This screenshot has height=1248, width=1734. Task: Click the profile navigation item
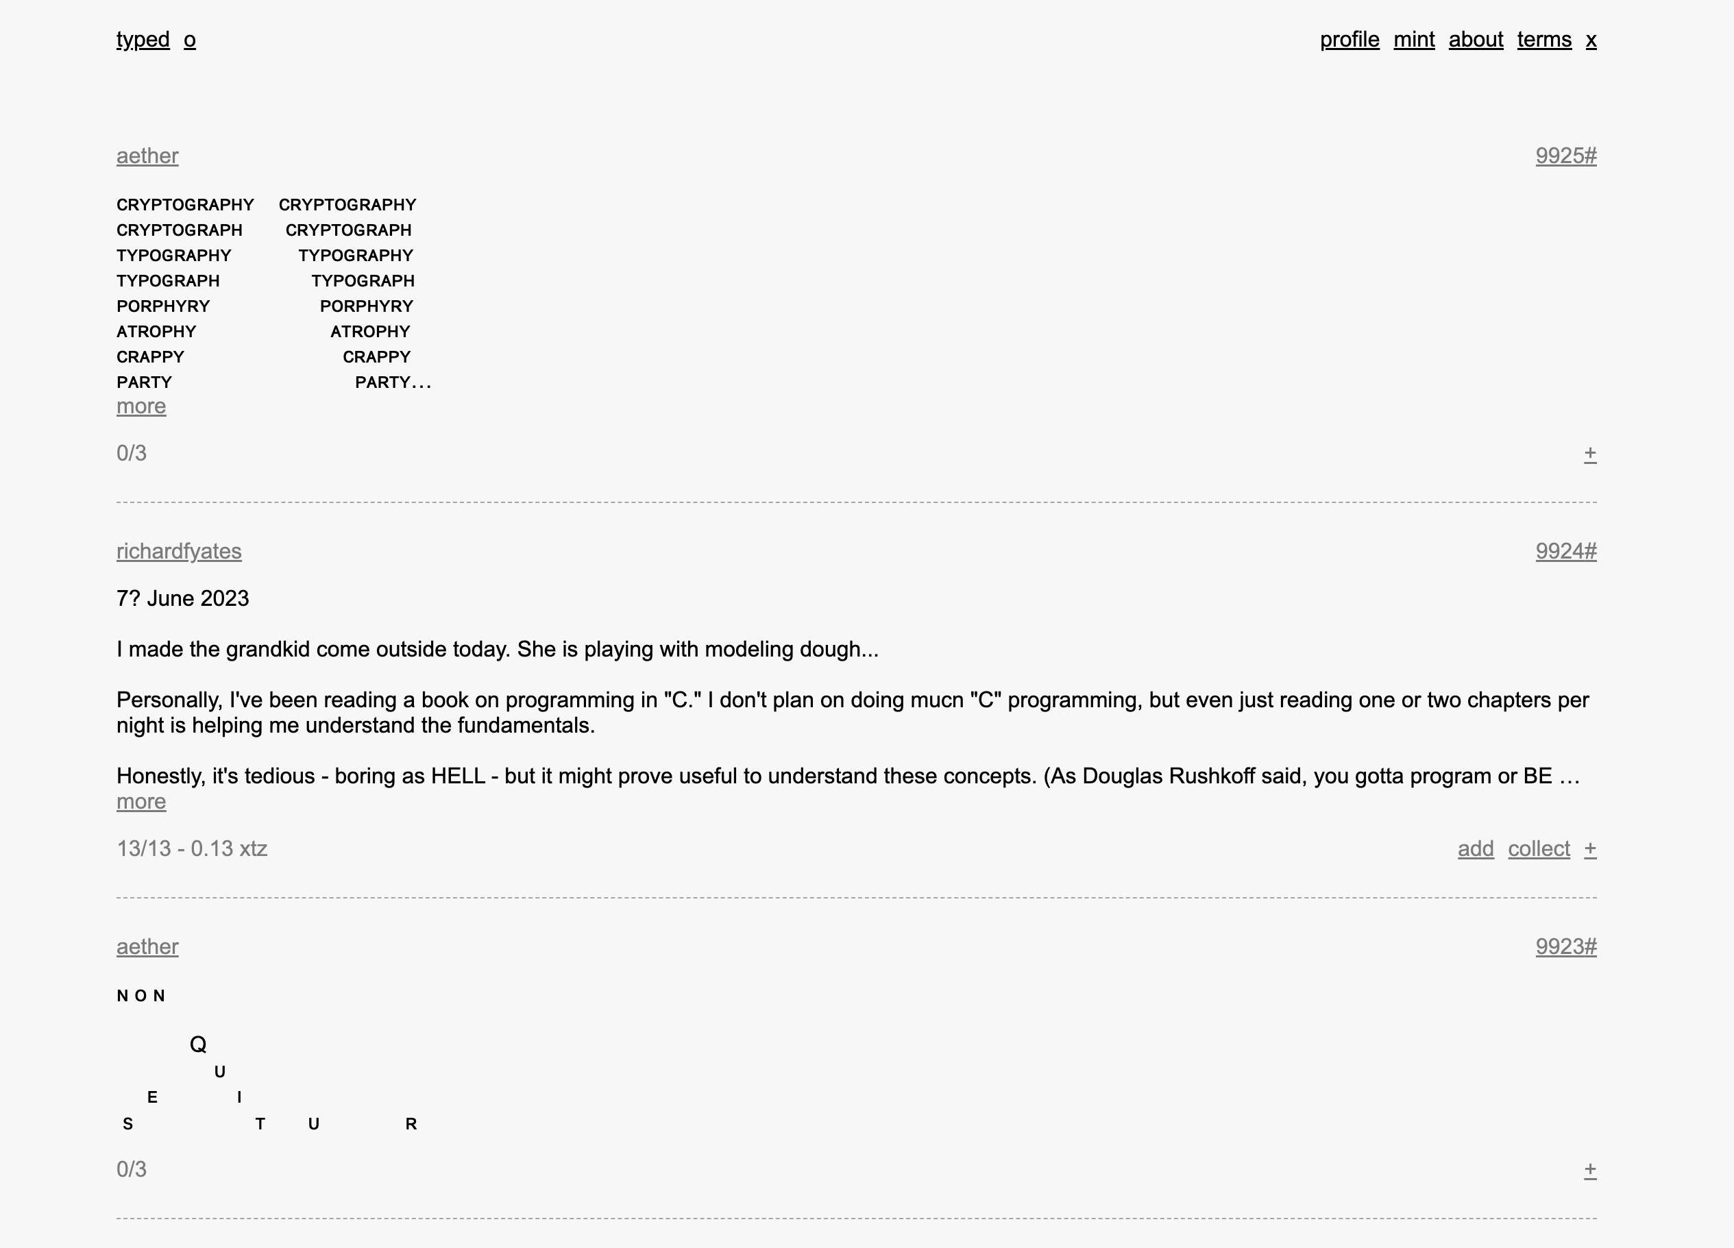pos(1349,39)
